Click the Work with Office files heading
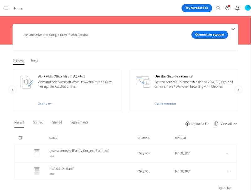This screenshot has width=251, height=191. point(61,76)
